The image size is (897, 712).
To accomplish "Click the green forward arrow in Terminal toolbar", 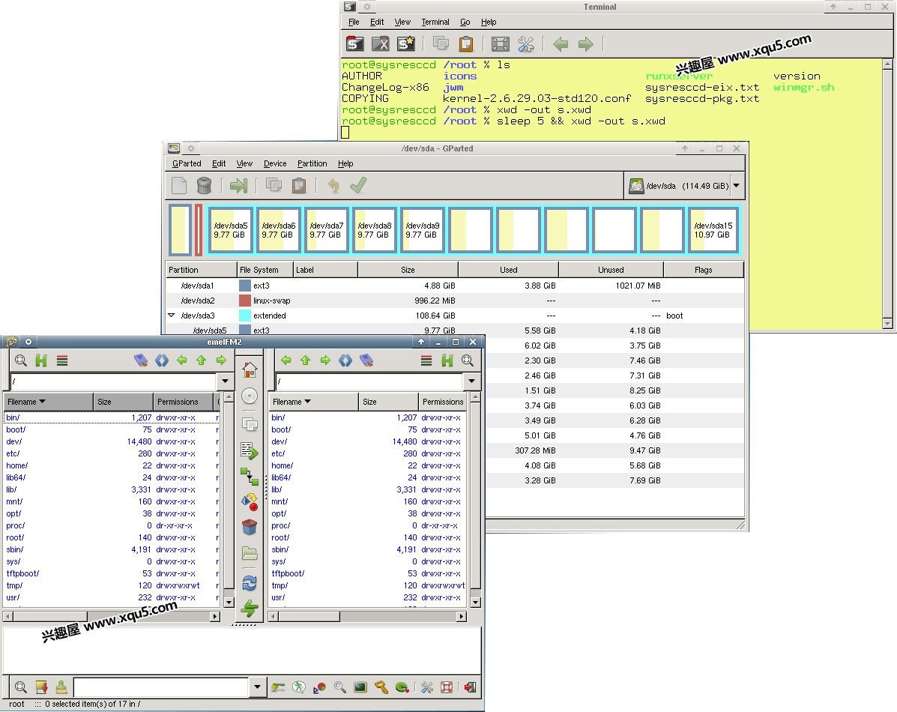I will pyautogui.click(x=586, y=44).
